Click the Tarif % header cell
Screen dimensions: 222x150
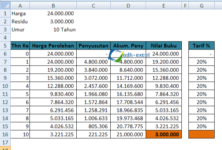coord(201,45)
